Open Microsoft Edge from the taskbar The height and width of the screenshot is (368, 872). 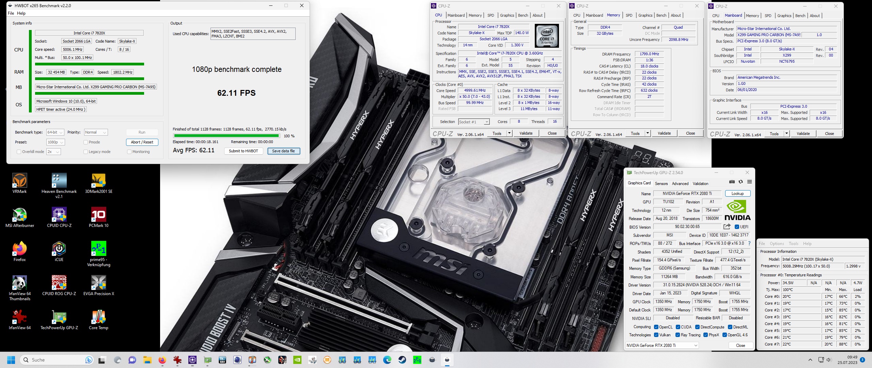coord(387,360)
